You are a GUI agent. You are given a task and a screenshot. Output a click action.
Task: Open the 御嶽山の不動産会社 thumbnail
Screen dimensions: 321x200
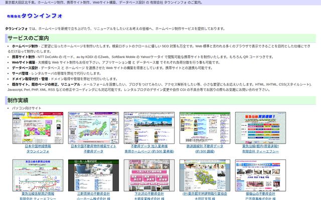click(261, 175)
